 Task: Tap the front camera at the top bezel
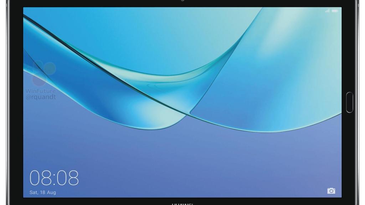click(182, 1)
